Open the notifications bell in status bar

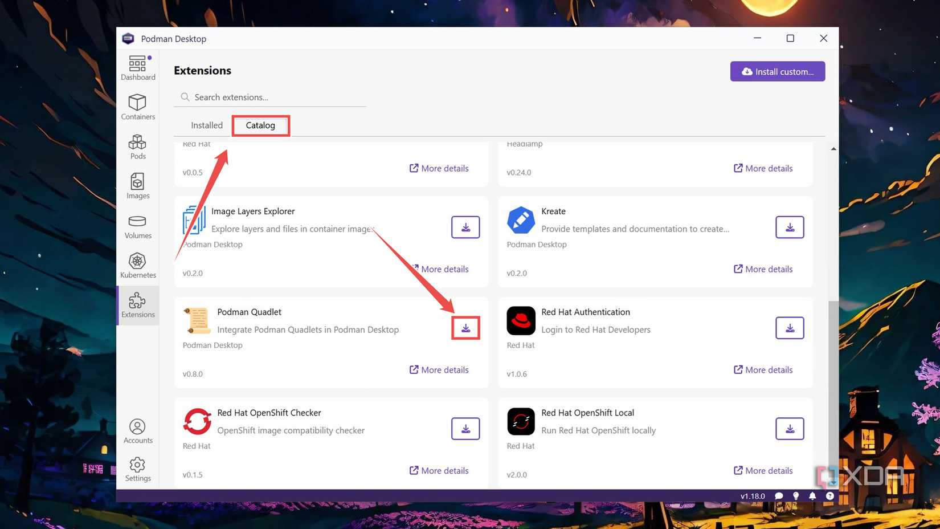point(812,496)
